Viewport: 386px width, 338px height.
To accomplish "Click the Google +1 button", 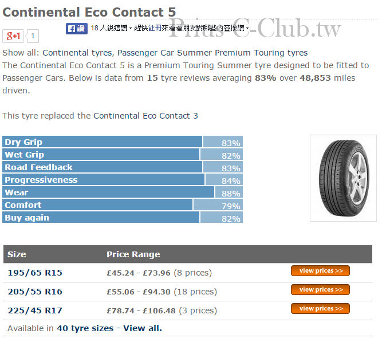I will coord(13,36).
